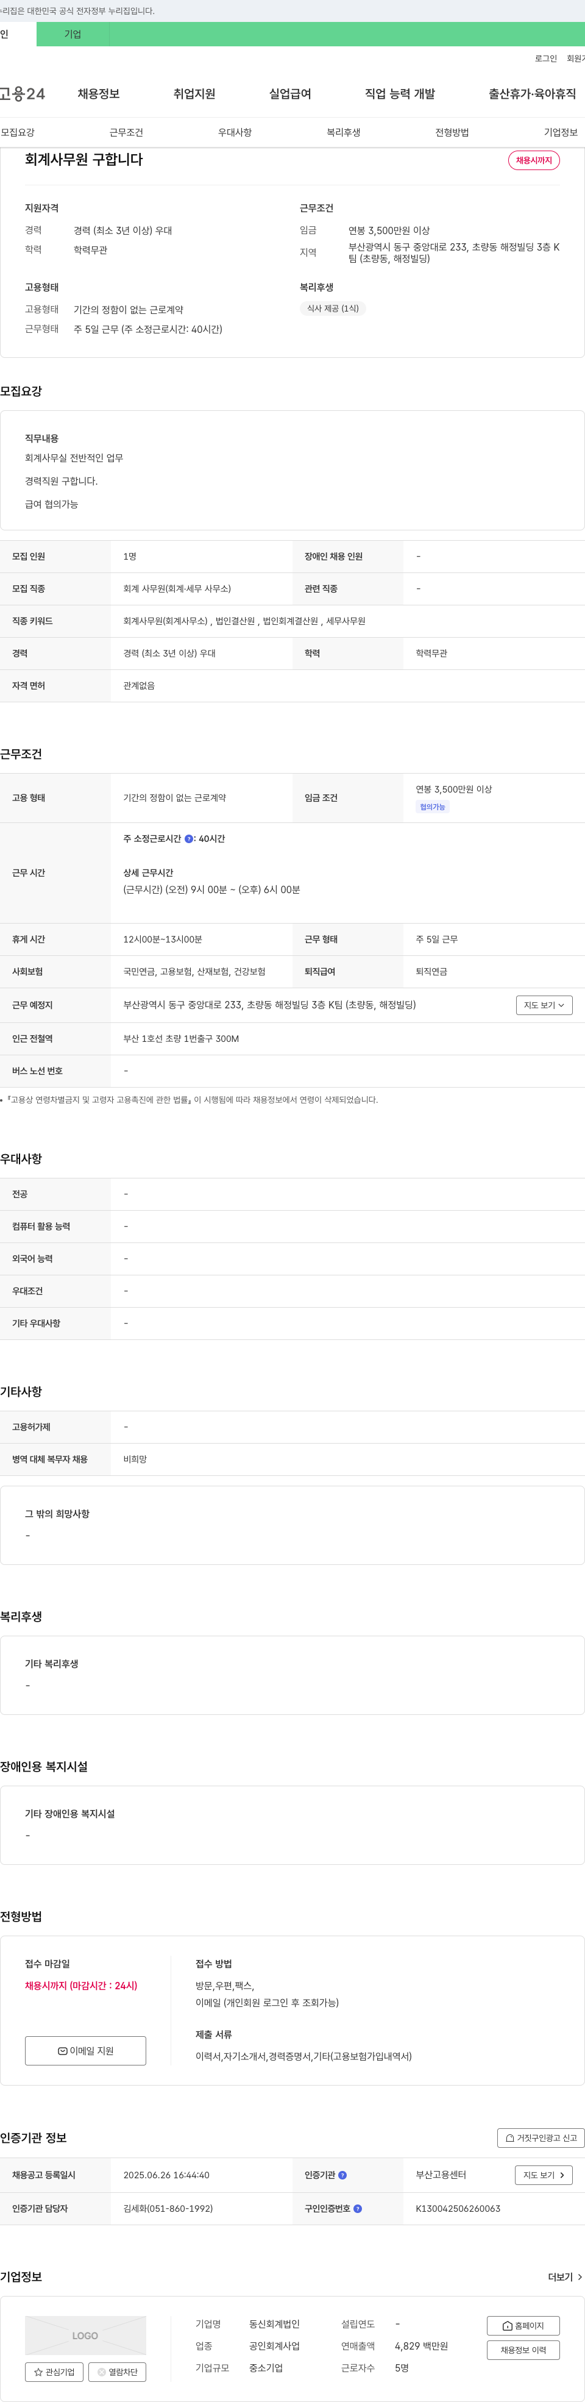Click the star icon in 관심기업
This screenshot has width=585, height=2402.
click(x=38, y=2372)
